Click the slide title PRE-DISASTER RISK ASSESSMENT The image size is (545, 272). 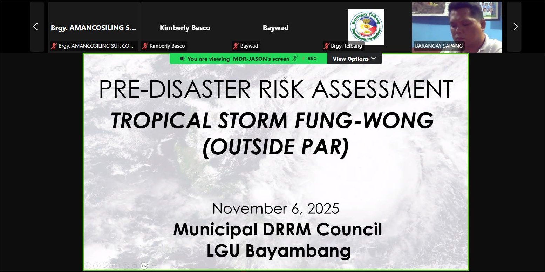[x=275, y=89]
